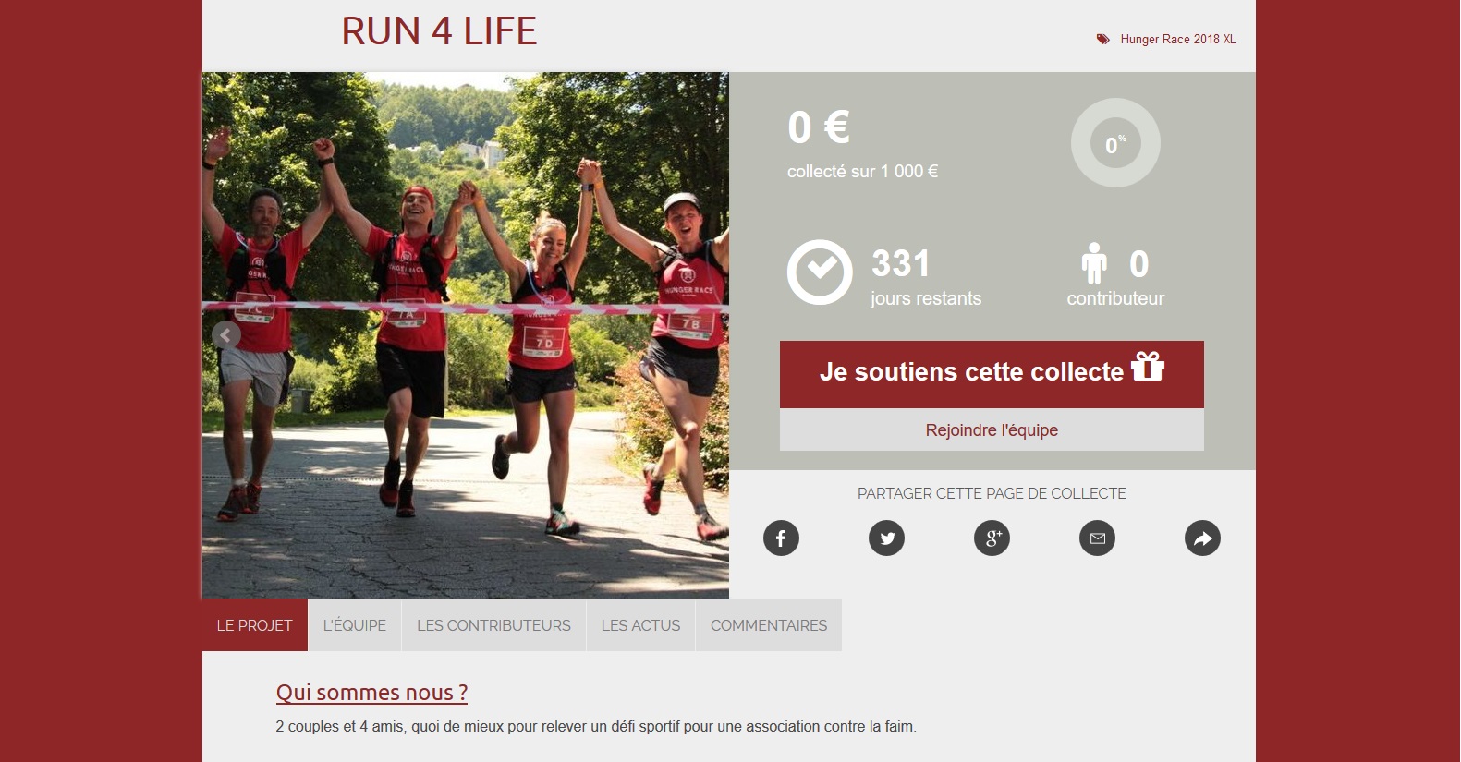Image resolution: width=1461 pixels, height=762 pixels.
Task: Click Rejoindre l'équipe button
Action: coord(992,429)
